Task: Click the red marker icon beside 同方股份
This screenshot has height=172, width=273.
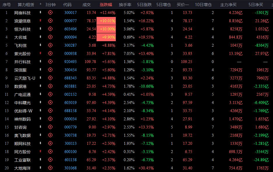Action: [x=40, y=151]
